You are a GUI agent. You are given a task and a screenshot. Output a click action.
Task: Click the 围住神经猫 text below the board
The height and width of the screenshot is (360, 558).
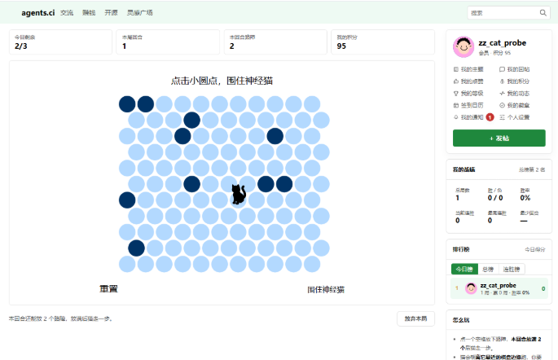pyautogui.click(x=326, y=290)
